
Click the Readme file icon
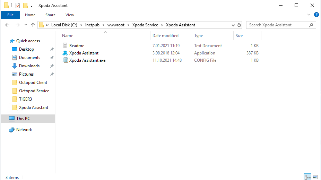(x=65, y=45)
